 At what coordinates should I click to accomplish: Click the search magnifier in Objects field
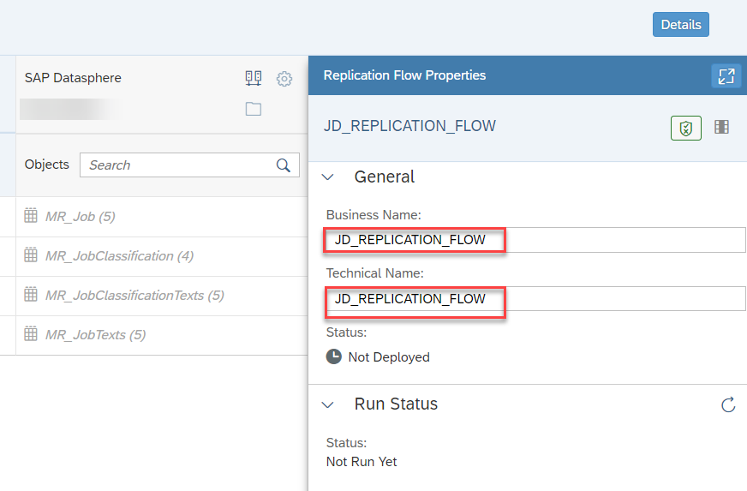click(284, 165)
